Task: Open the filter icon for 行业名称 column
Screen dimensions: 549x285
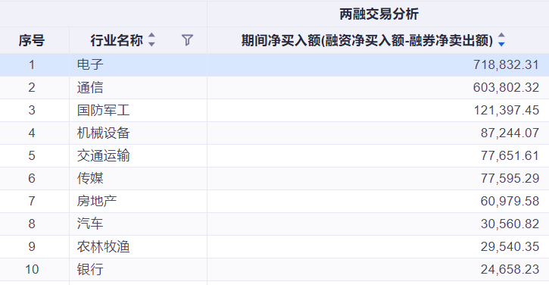Action: pos(187,40)
